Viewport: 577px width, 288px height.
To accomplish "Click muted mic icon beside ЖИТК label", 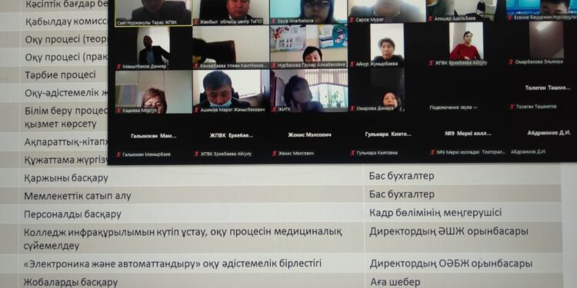I will (274, 109).
